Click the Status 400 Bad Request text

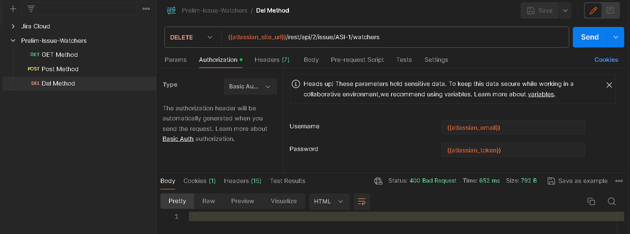[422, 181]
